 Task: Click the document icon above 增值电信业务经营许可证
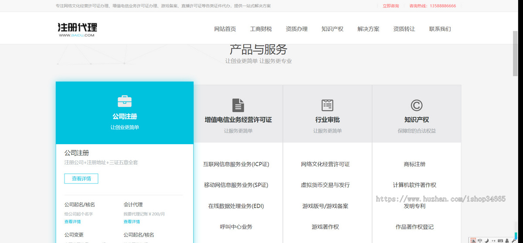pyautogui.click(x=238, y=105)
